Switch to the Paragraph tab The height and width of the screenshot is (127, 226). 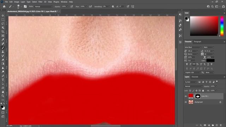[x=197, y=42]
